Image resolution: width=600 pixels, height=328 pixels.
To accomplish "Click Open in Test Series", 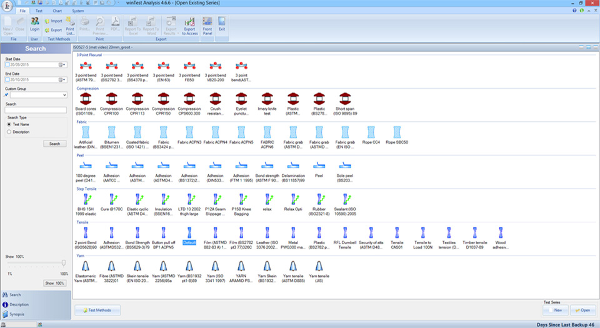I will (582, 310).
